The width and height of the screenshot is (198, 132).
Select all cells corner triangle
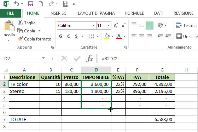click(x=6, y=70)
